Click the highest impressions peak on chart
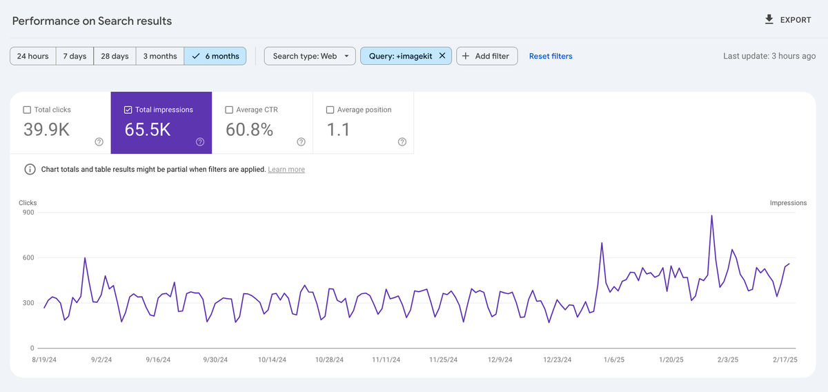 pos(711,216)
